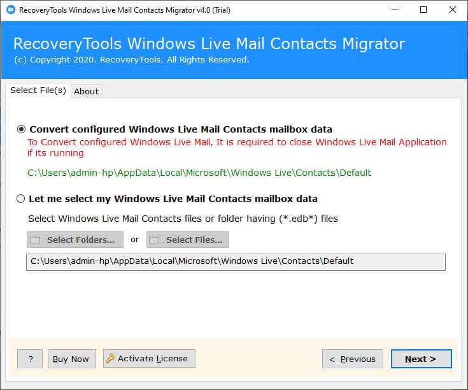Click the key icon for Activate License
468x390 pixels.
pos(110,359)
